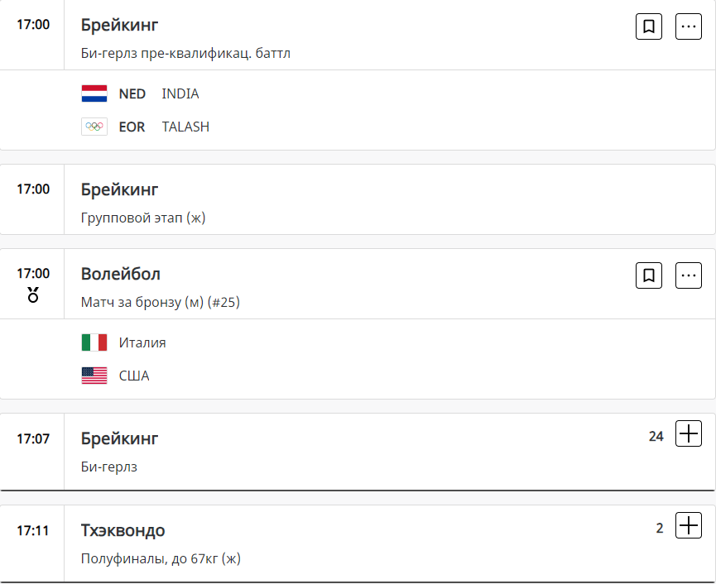Viewport: 716px width, 584px height.
Task: Open the Би-герлз пре-квалификац. баттл heading
Action: (x=185, y=54)
